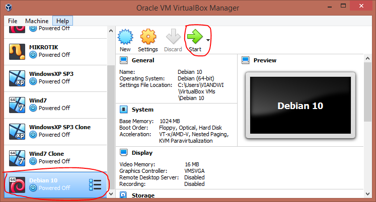Click the Storage section disk icon
This screenshot has width=376, height=202.
(123, 195)
